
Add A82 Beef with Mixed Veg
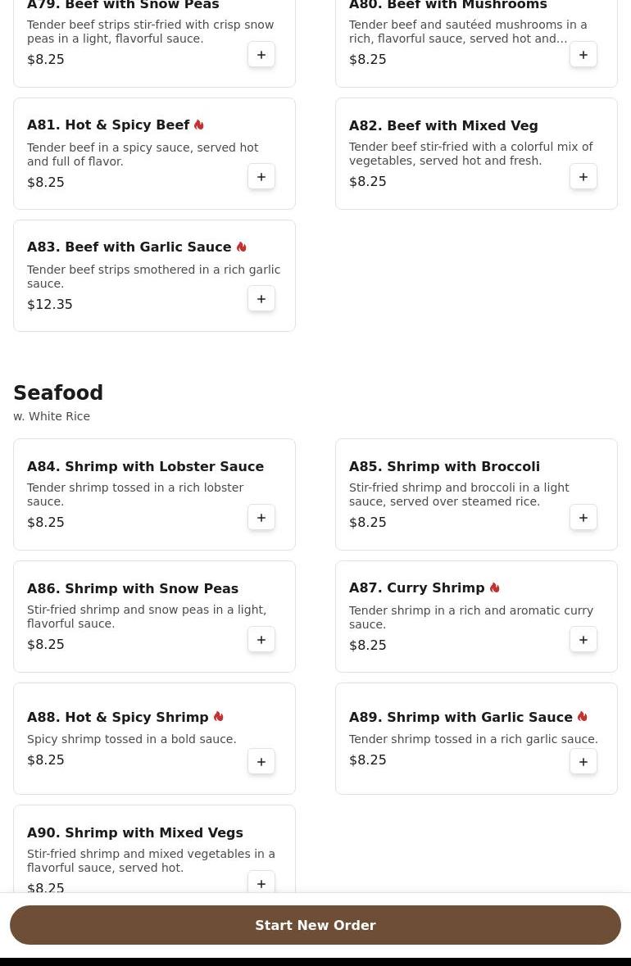pos(583,177)
